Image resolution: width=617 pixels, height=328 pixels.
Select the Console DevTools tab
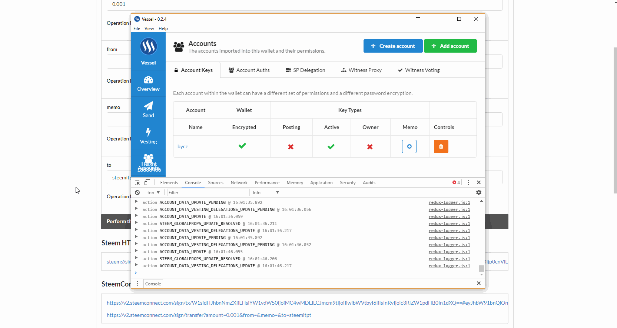click(x=193, y=183)
